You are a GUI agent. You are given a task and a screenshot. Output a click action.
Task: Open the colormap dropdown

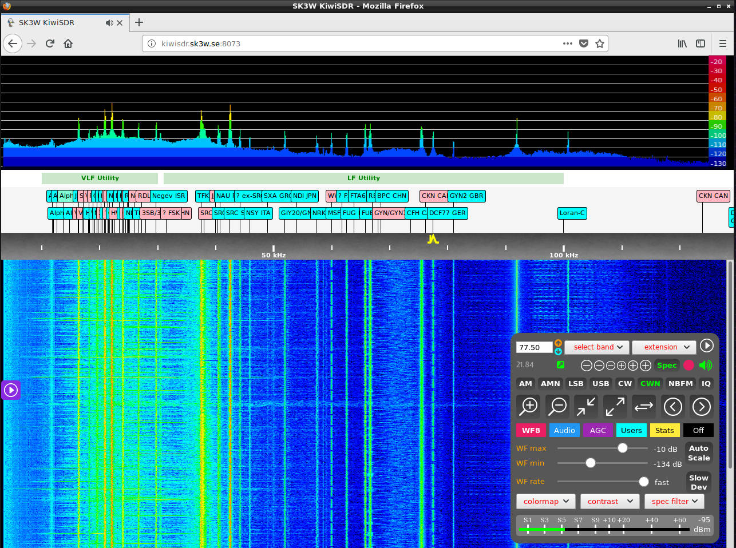[546, 501]
